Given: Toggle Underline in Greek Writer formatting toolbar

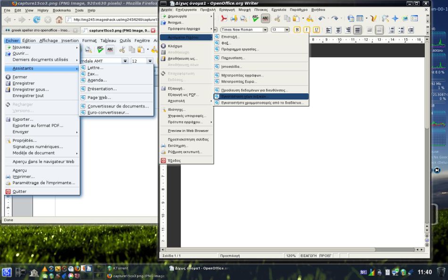Looking at the screenshot, I should 316,30.
